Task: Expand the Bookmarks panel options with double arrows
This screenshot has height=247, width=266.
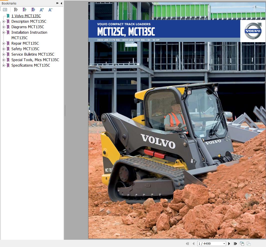Action: (57, 3)
